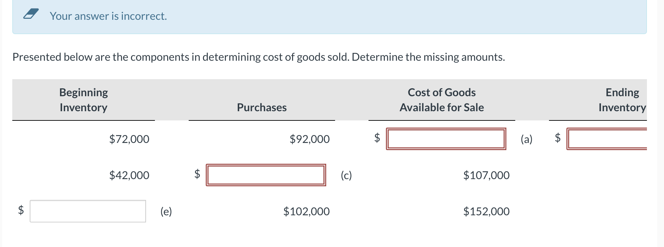Viewport: 664px width, 247px height.
Task: Click the $42,000 beginning inventory amount
Action: 129,175
